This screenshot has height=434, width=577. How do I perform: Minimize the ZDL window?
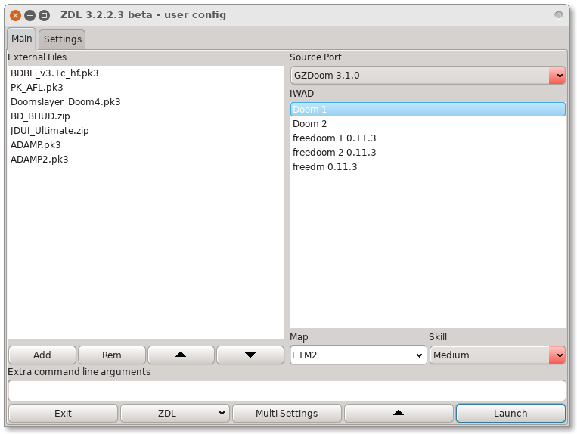coord(29,15)
